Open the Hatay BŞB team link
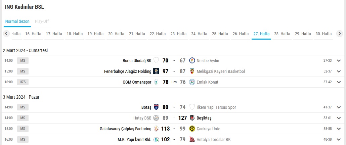 (142, 118)
